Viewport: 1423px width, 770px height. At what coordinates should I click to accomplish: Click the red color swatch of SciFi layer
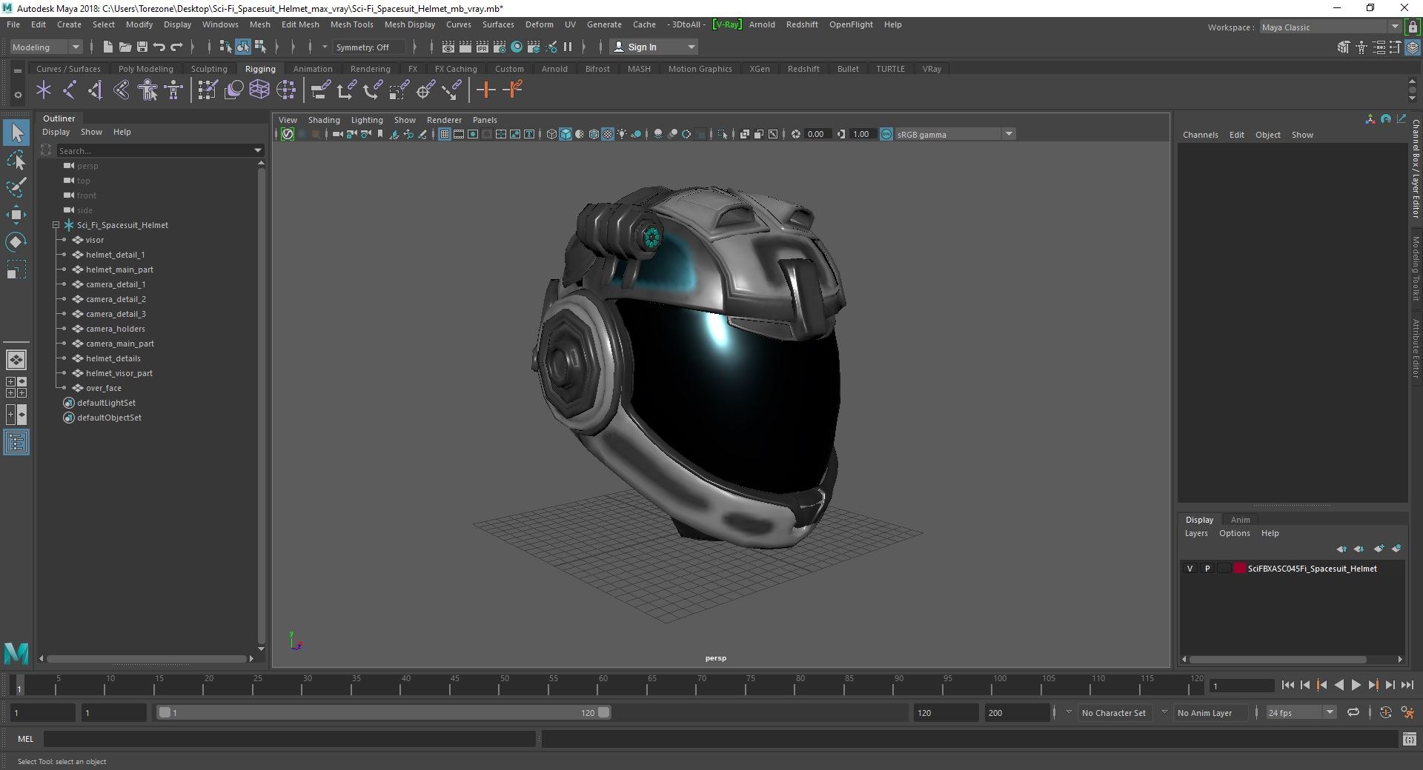pos(1239,569)
